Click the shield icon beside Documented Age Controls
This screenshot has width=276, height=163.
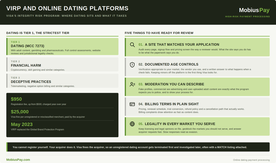(132, 65)
